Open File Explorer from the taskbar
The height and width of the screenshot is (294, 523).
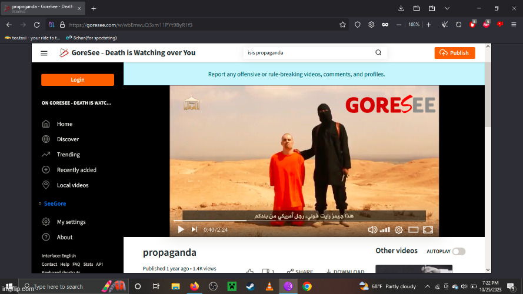pos(175,286)
